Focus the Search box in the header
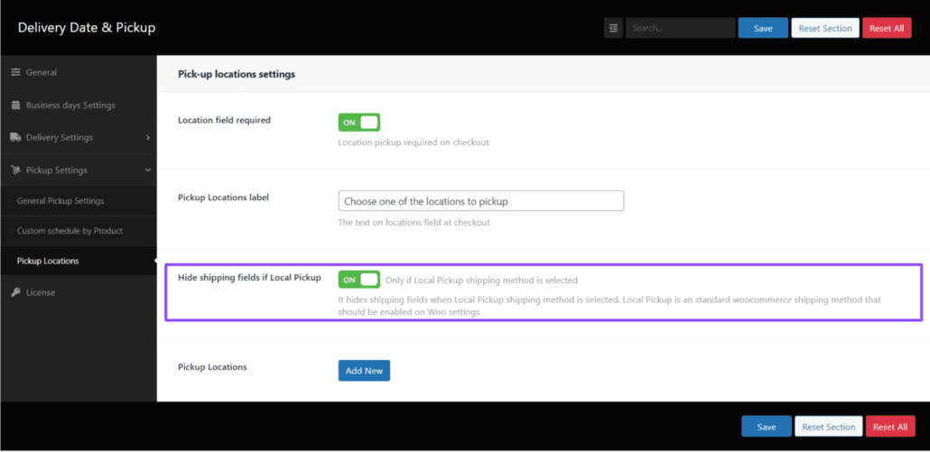 click(680, 28)
